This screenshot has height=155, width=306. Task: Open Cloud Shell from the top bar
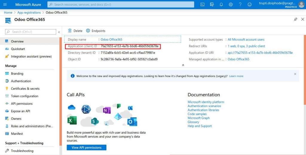202,4
